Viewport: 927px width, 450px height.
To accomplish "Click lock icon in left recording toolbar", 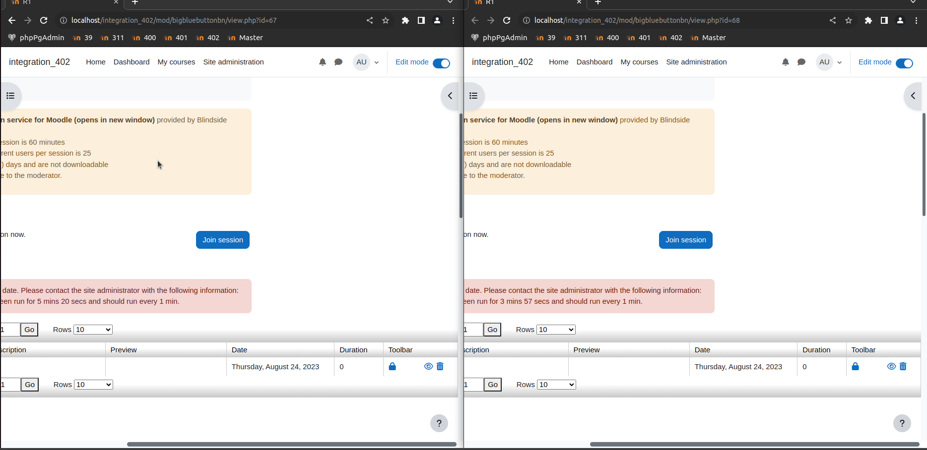I will point(393,366).
